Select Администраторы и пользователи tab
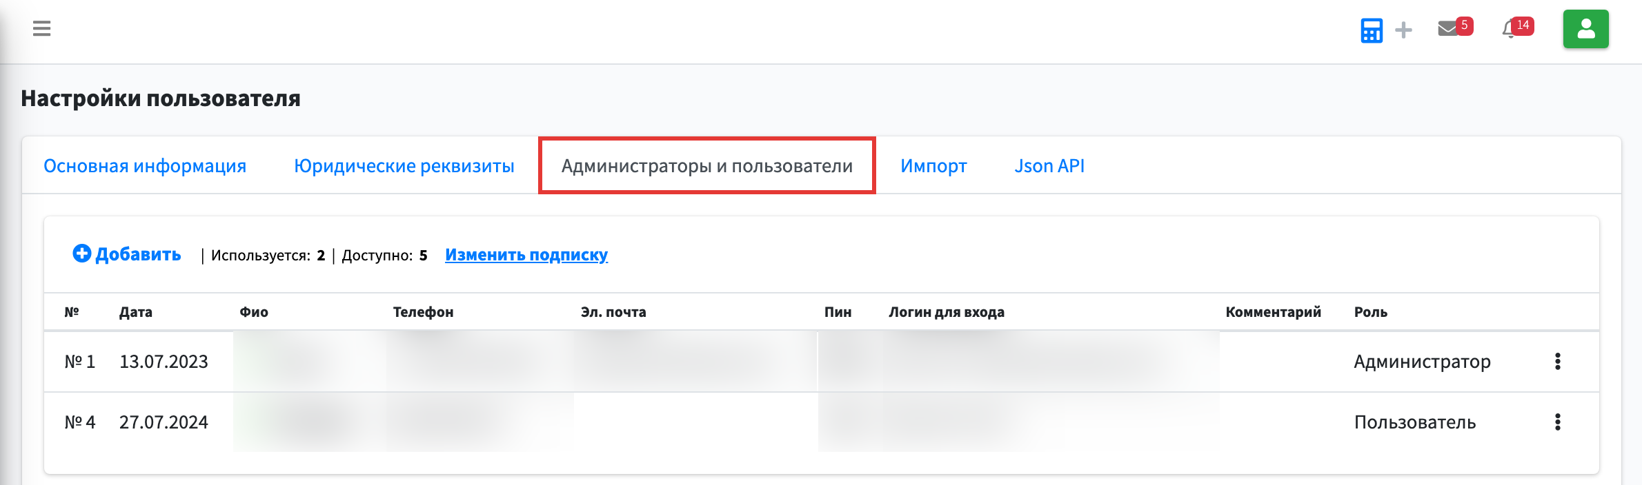The height and width of the screenshot is (485, 1642). 707,166
